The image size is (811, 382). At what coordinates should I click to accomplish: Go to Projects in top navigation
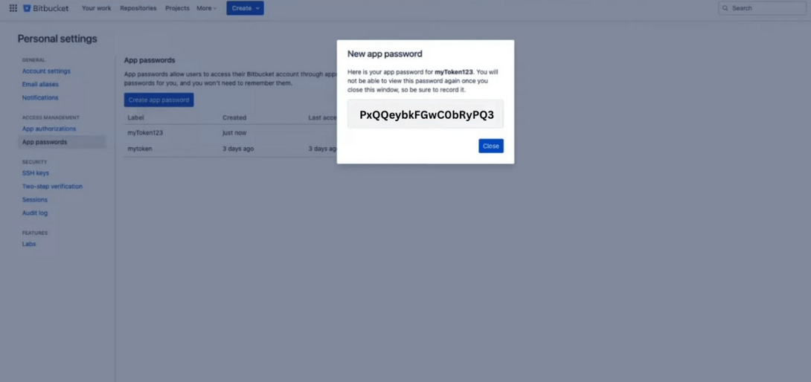coord(177,8)
